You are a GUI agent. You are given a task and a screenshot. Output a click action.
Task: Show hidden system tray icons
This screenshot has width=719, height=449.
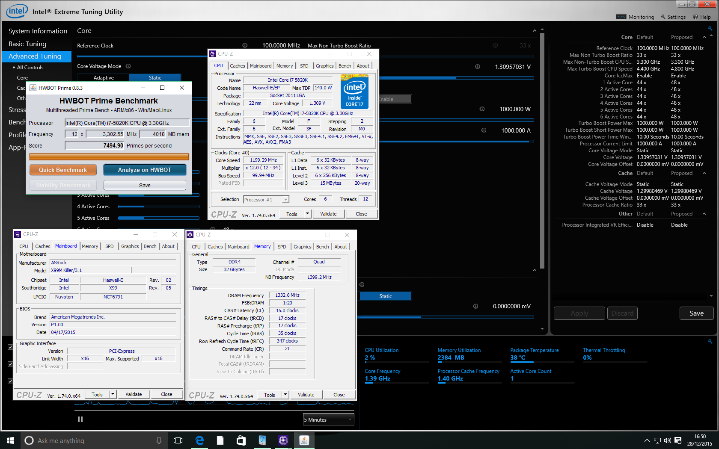(647, 440)
